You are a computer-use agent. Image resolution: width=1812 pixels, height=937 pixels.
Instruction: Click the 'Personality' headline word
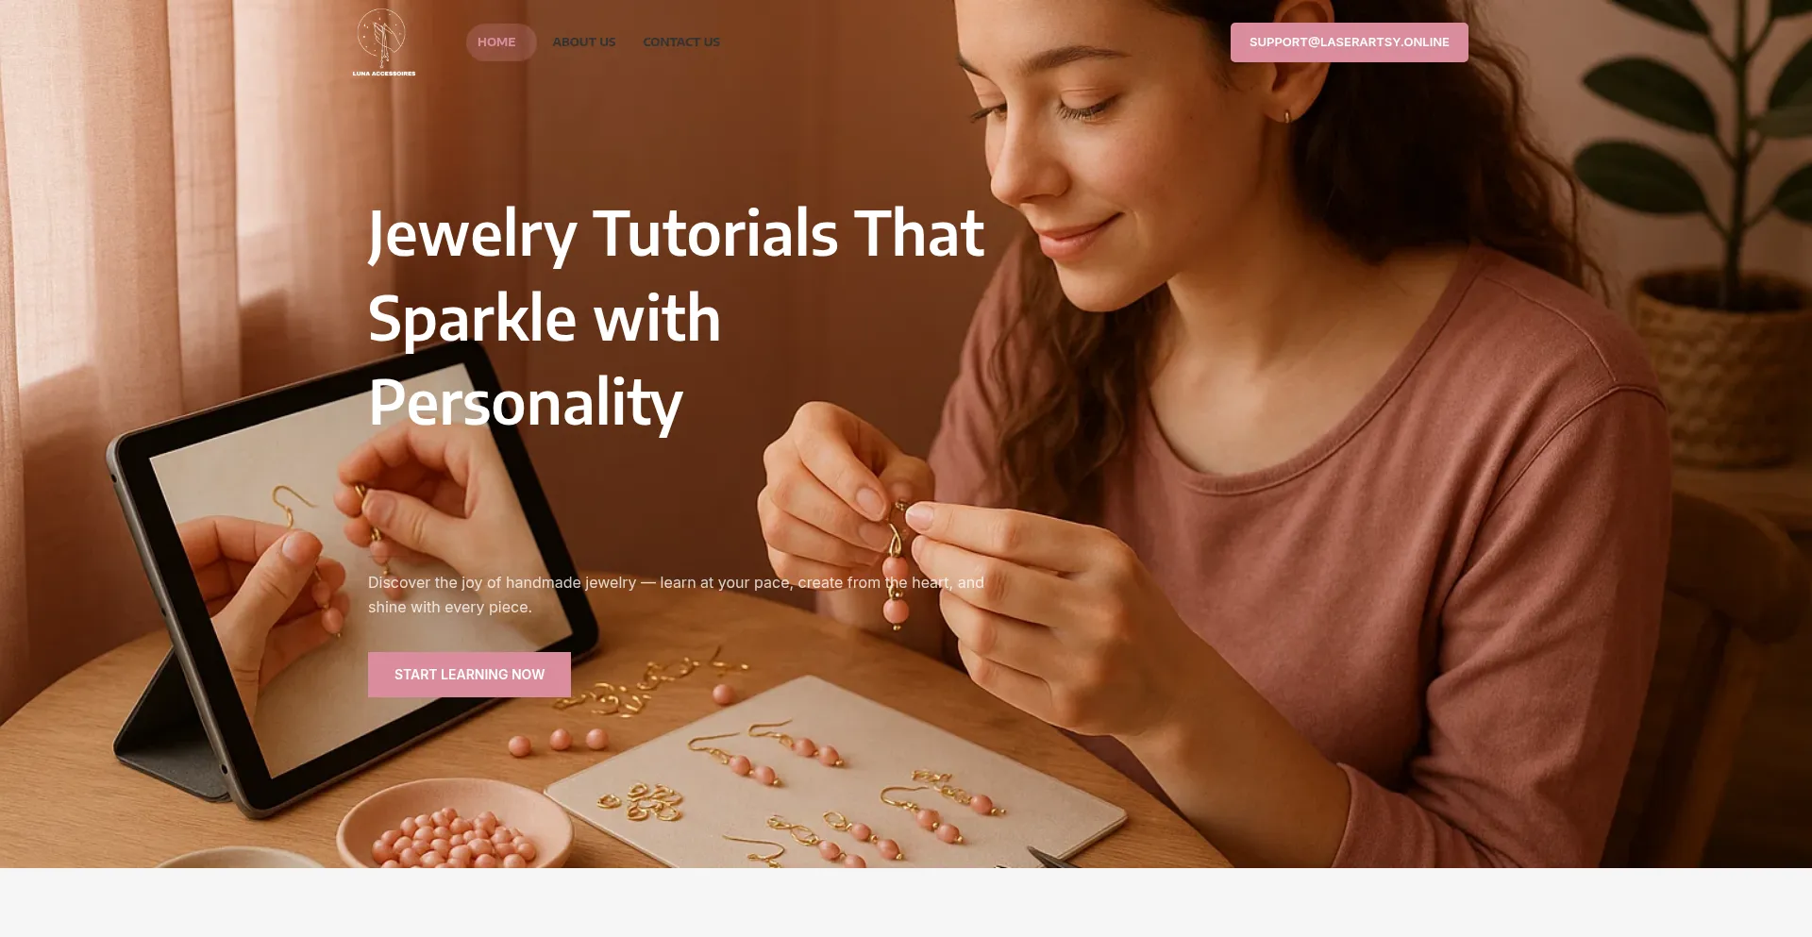pyautogui.click(x=526, y=403)
